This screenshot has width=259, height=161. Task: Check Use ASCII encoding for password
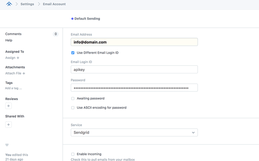tap(73, 108)
